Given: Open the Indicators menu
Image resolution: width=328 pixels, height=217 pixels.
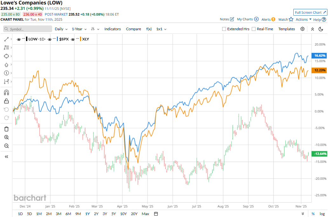Looking at the screenshot, I should [x=113, y=29].
